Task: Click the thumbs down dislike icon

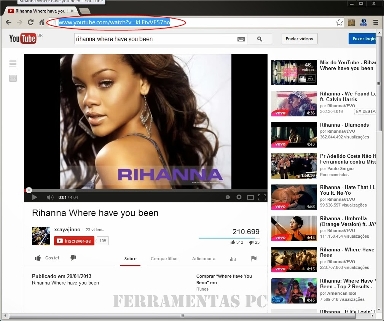Action: coord(73,257)
